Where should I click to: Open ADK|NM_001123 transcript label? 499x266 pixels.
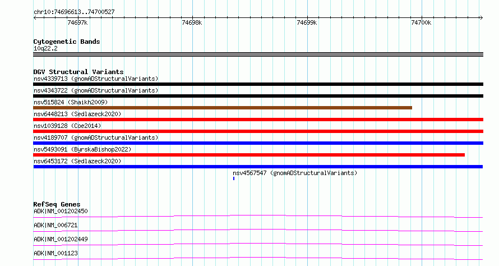tap(56, 253)
